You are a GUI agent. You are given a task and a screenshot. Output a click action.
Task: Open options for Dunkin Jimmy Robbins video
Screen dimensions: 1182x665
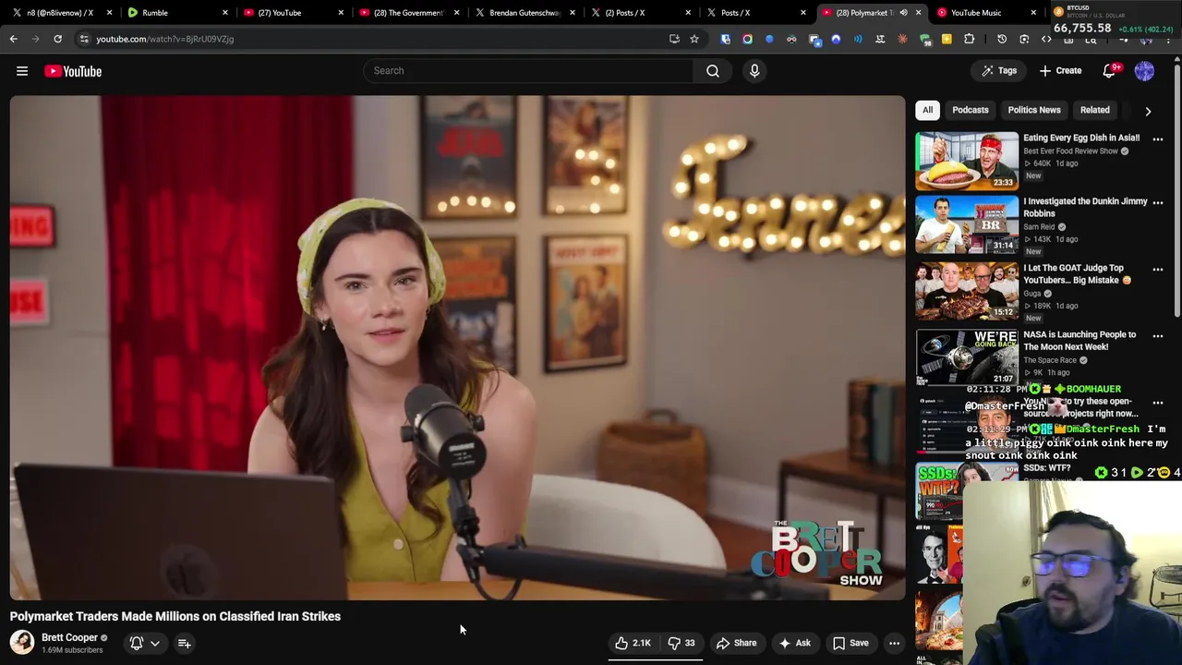click(x=1157, y=202)
